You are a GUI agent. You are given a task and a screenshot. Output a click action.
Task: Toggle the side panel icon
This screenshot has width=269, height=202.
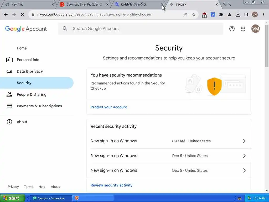246,15
